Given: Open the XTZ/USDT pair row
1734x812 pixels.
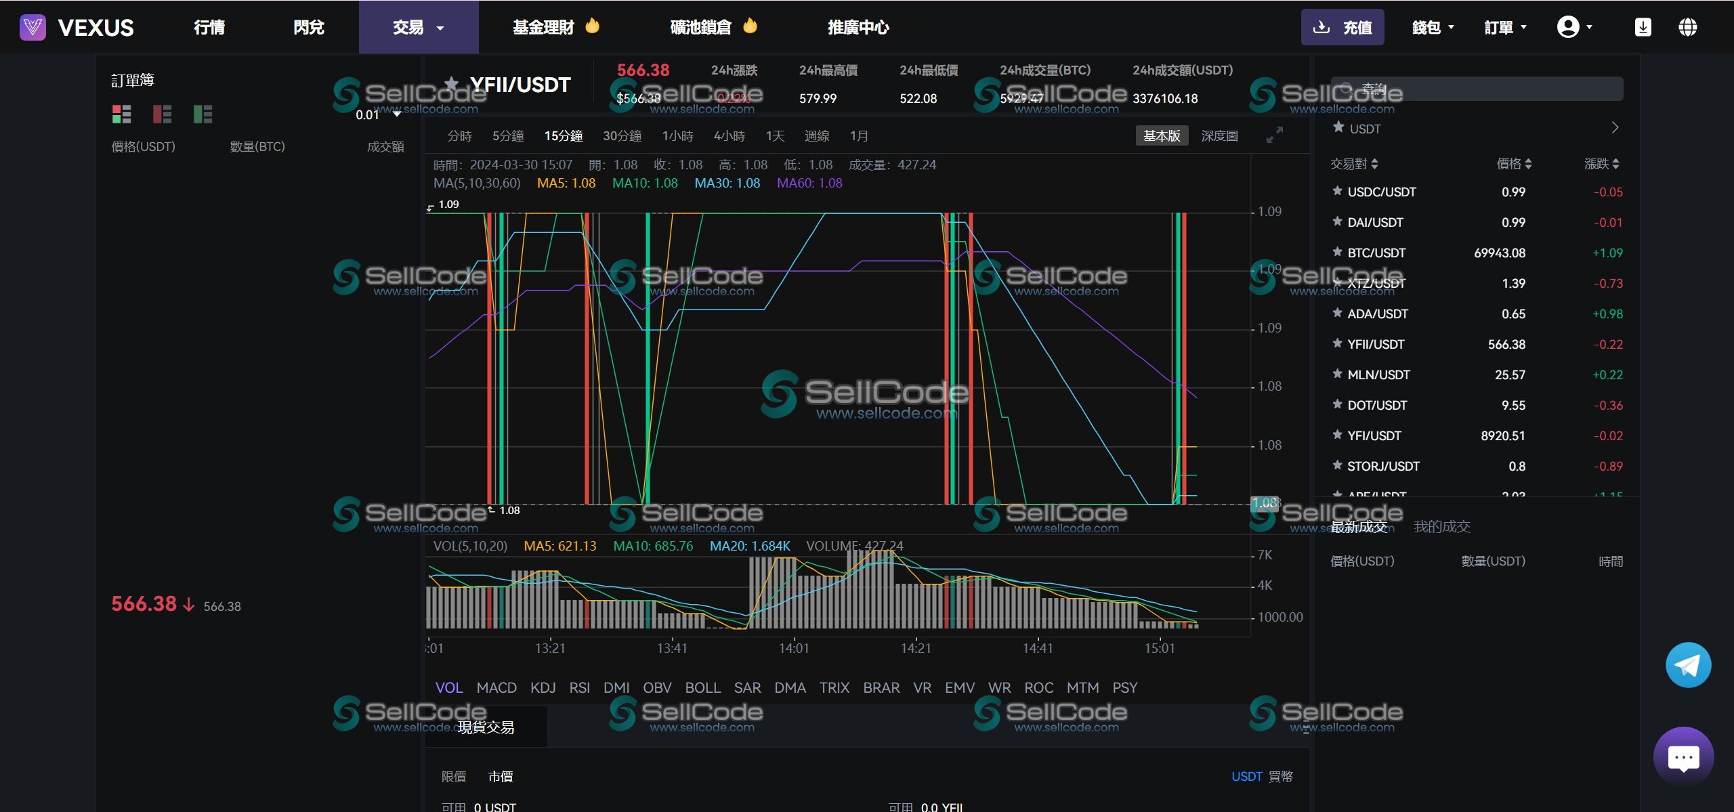Looking at the screenshot, I should 1477,283.
